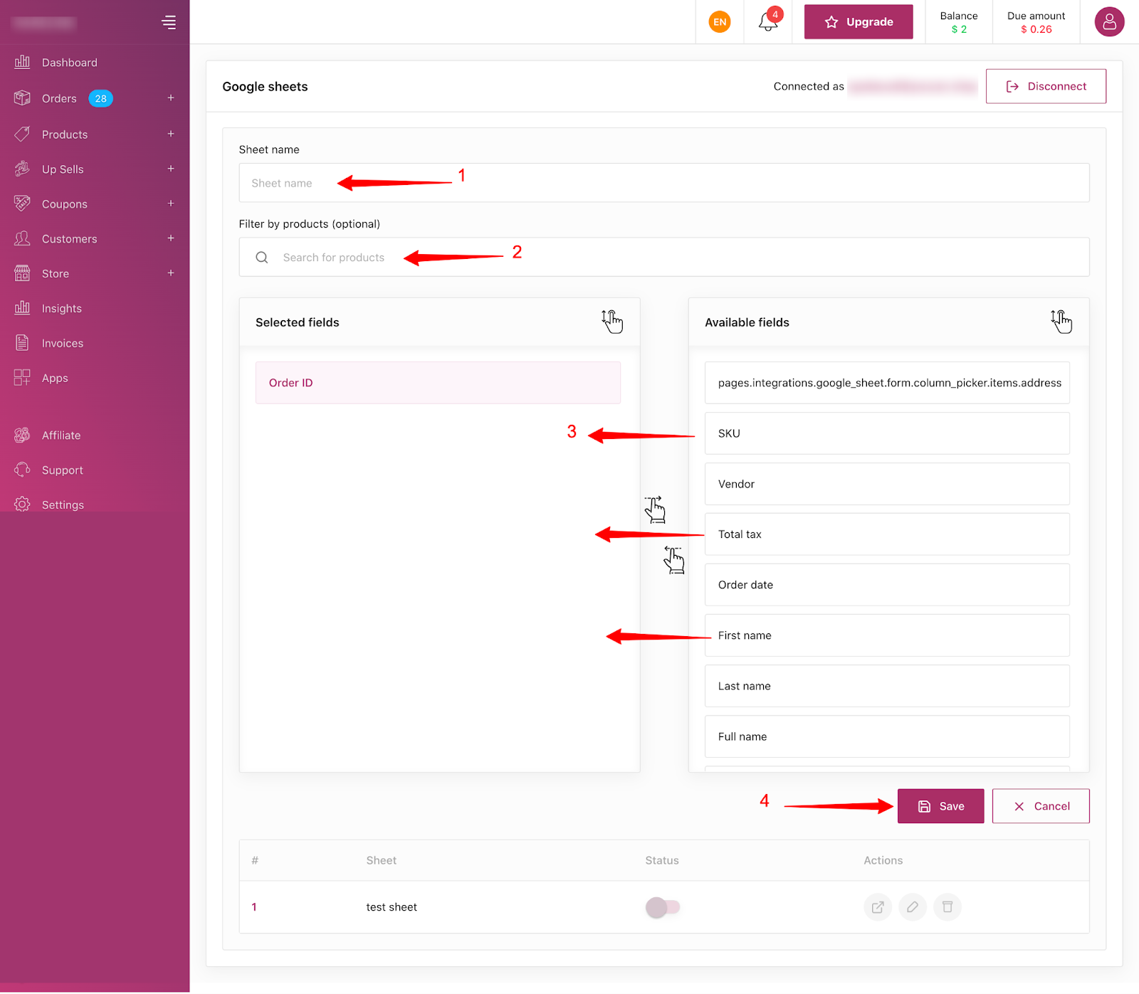Open test sheet external link icon
Screen dimensions: 1139x994
[x=878, y=907]
